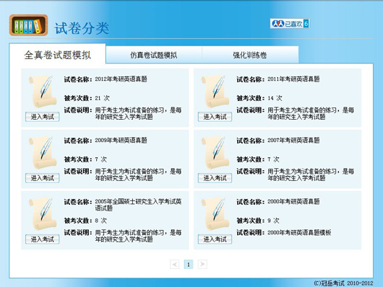Click the Renren 已喜欢 like badge
Image resolution: width=383 pixels, height=287 pixels.
pos(290,24)
